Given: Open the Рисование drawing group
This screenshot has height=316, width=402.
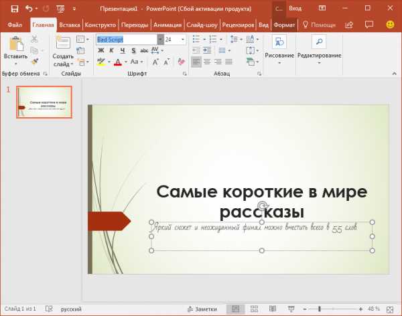Looking at the screenshot, I should [x=279, y=50].
